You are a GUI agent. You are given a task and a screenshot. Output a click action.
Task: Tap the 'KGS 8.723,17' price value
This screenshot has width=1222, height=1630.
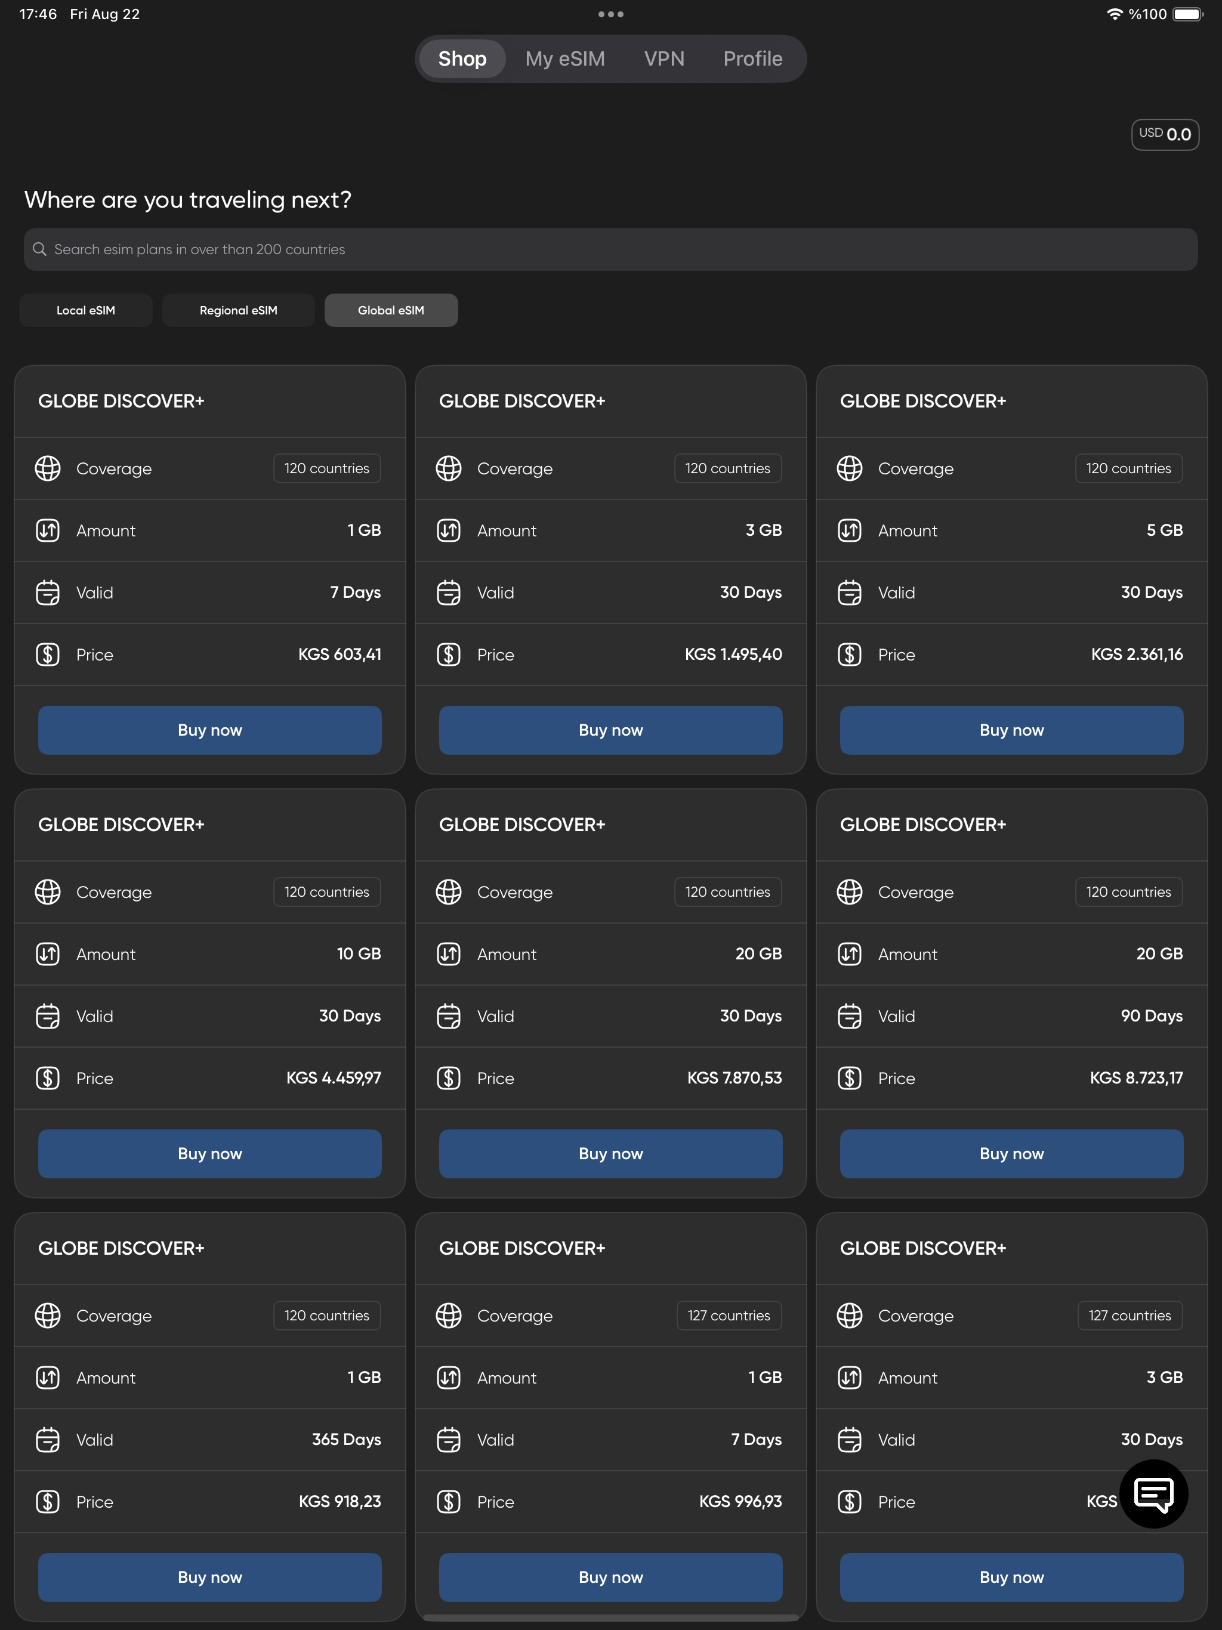1137,1078
